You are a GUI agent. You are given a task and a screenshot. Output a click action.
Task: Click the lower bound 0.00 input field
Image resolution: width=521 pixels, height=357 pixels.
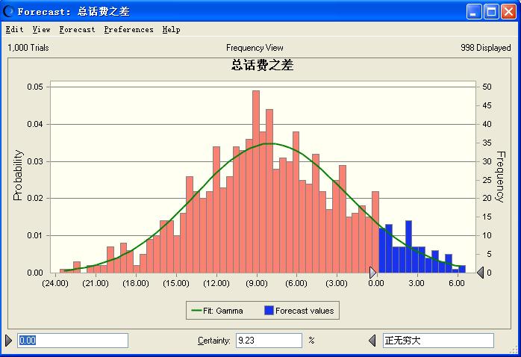point(72,341)
